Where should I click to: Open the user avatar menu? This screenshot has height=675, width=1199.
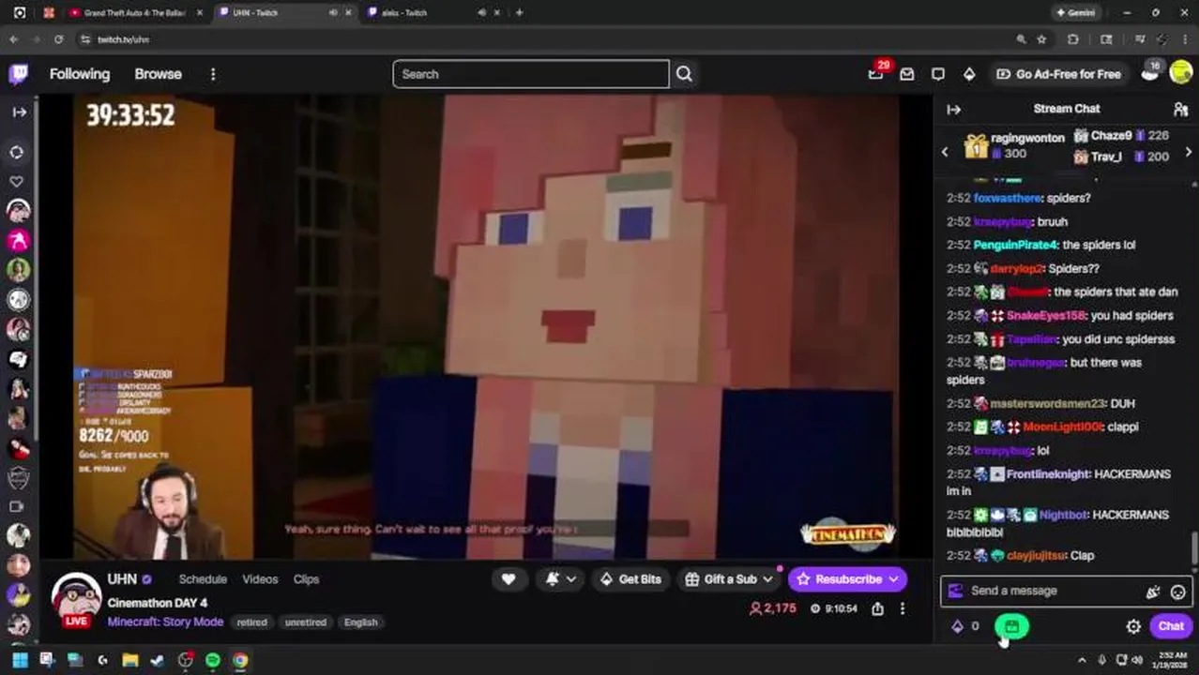click(1181, 74)
